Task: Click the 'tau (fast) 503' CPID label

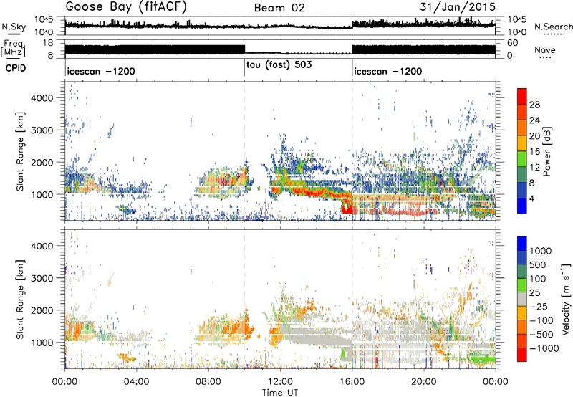Action: tap(279, 65)
